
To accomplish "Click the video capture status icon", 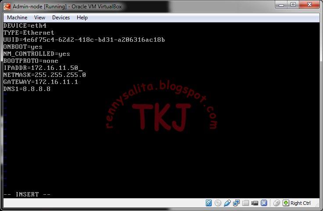I will (x=255, y=203).
